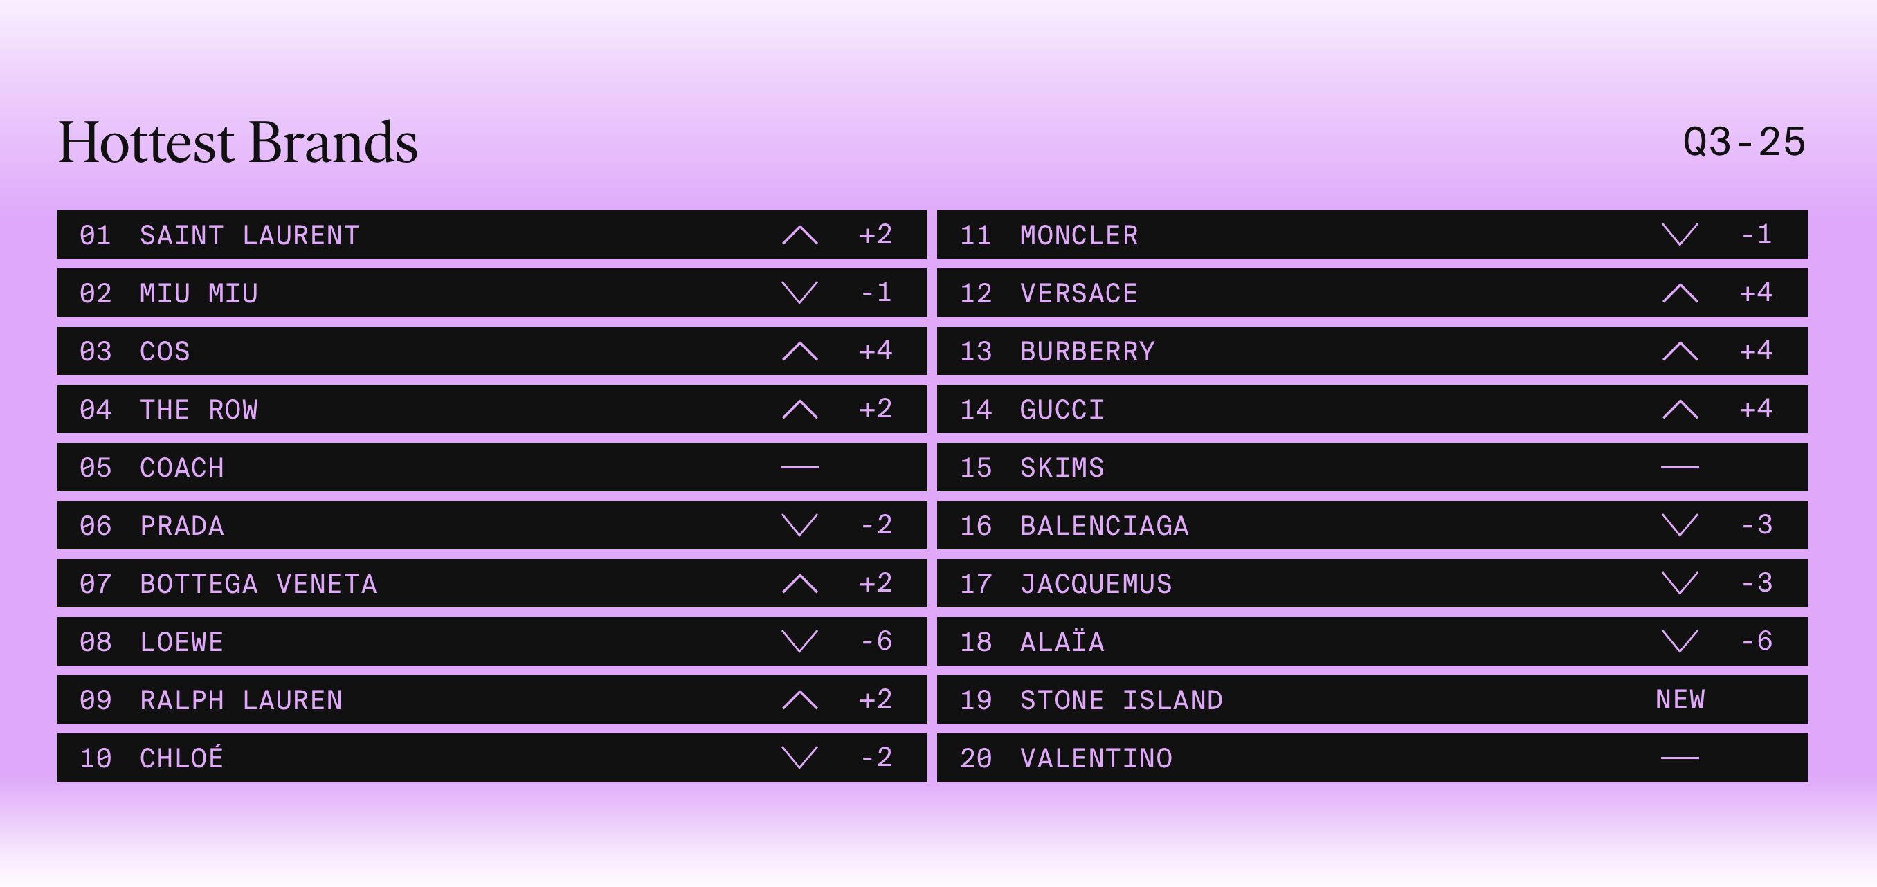1877x887 pixels.
Task: Click the down arrow next to Moncler
Action: pyautogui.click(x=1680, y=235)
